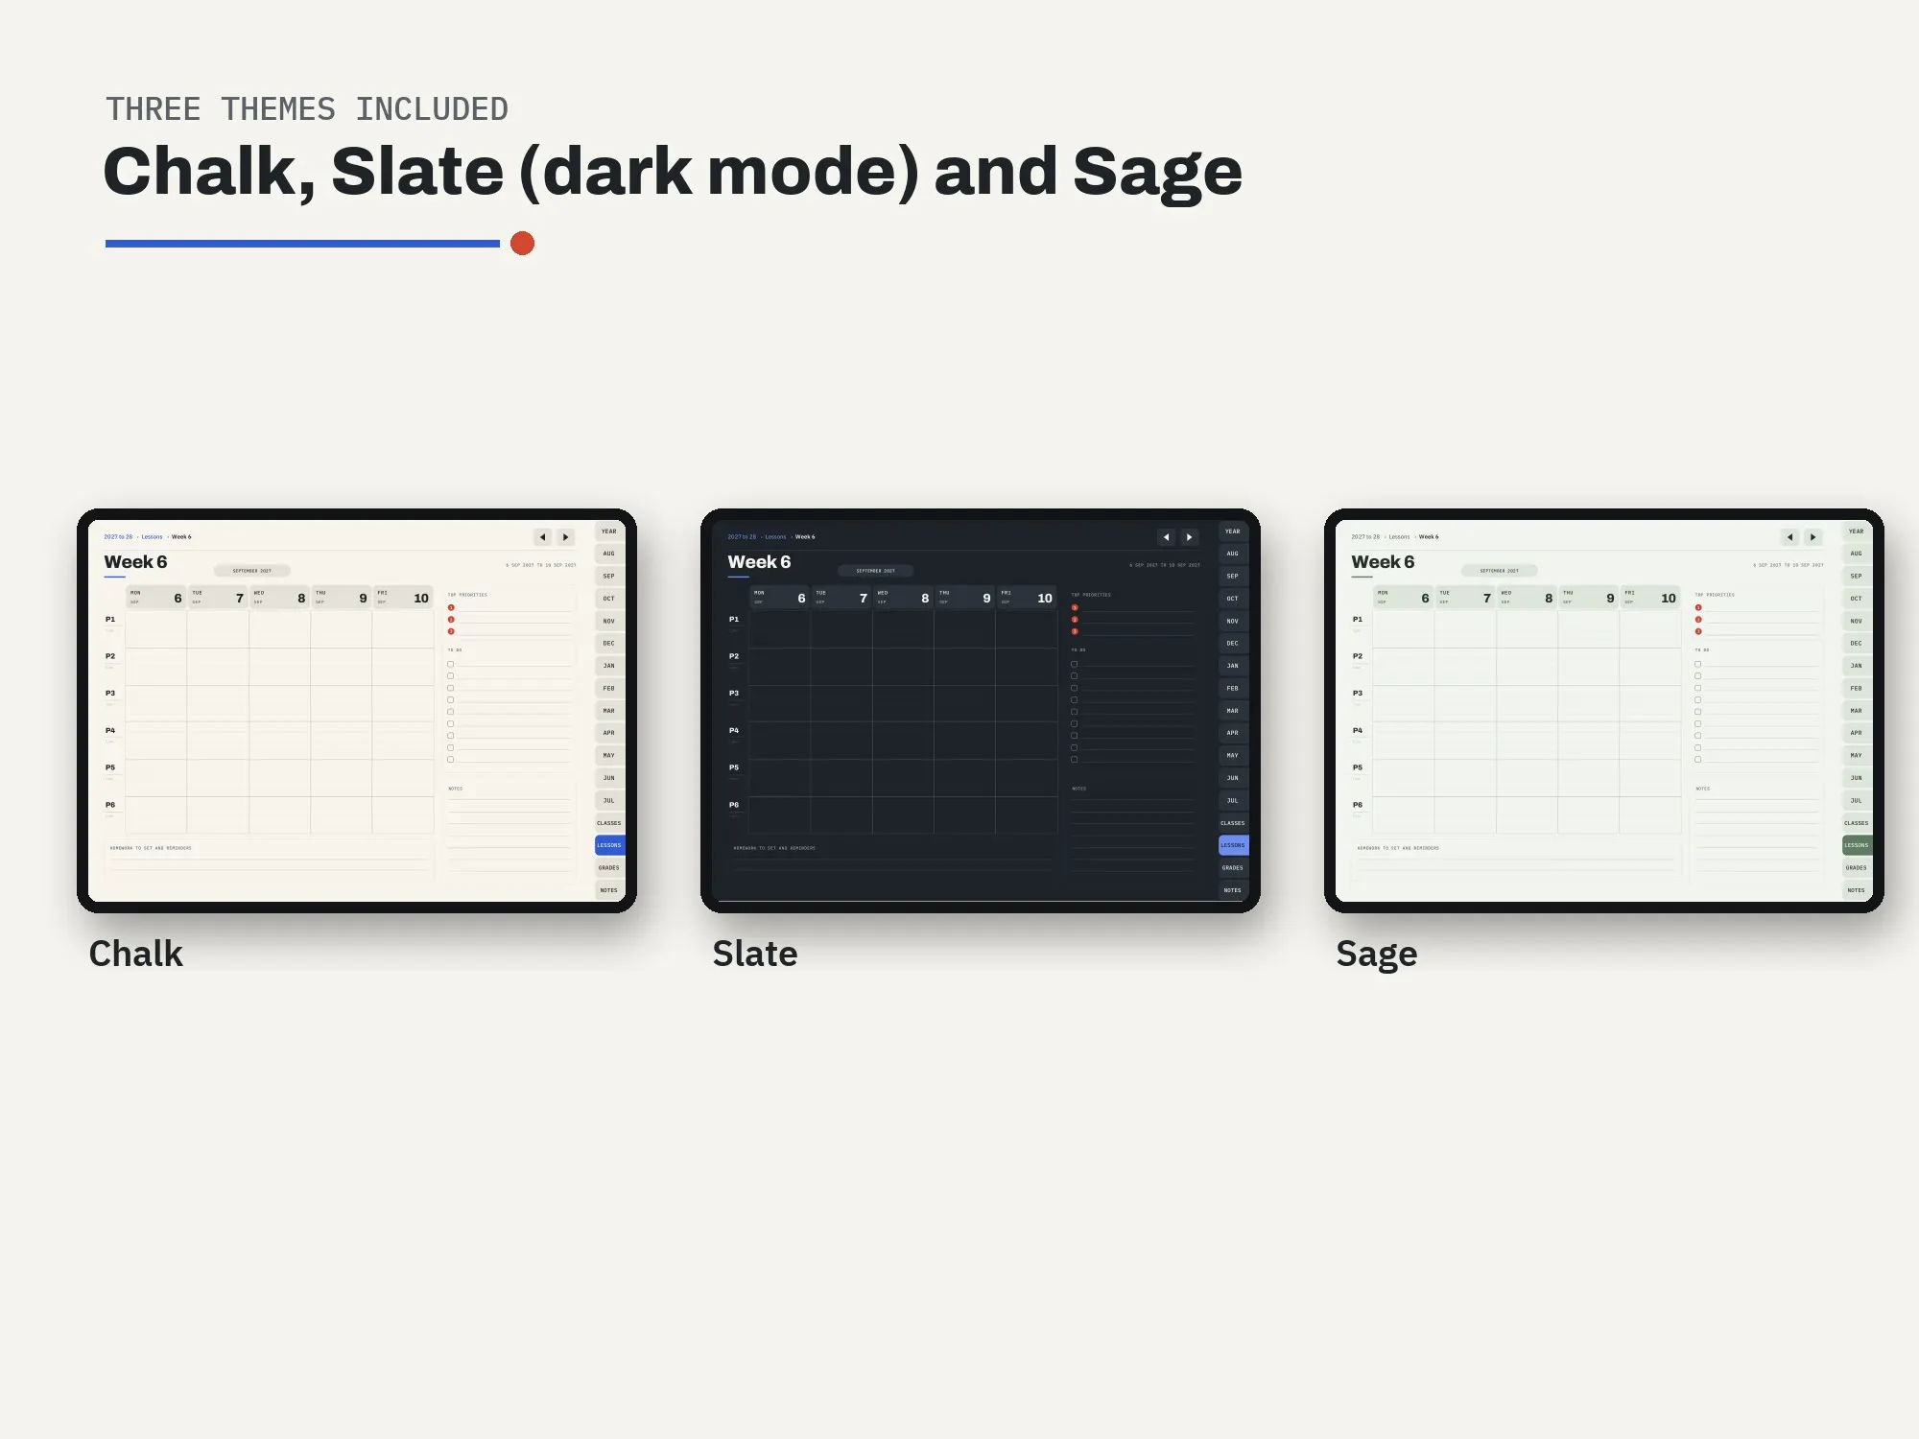Screen dimensions: 1919x1439
Task: Open the NOTES tab in Sage planner
Action: pos(1857,890)
